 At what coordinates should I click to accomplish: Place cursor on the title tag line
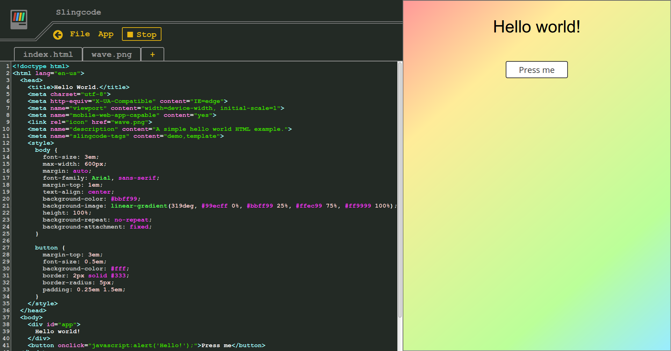79,87
